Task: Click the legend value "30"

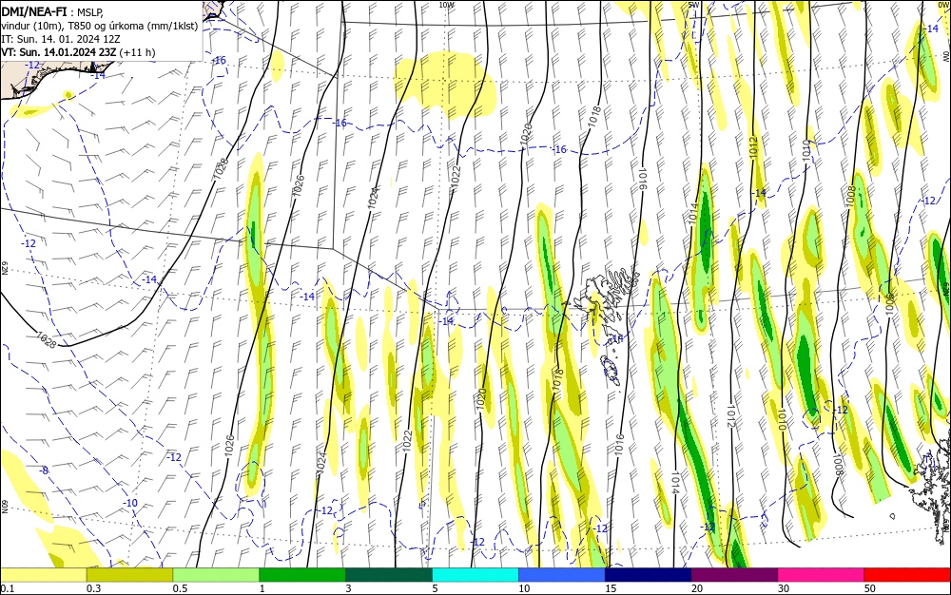Action: click(x=784, y=588)
